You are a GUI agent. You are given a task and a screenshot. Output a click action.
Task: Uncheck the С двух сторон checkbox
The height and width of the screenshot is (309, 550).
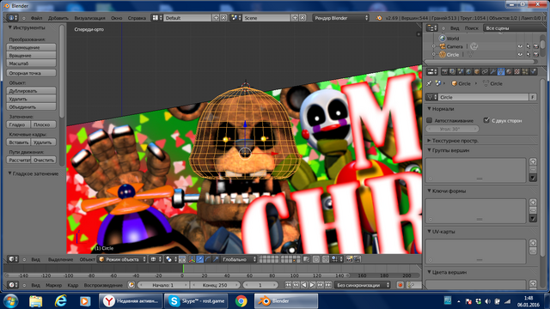click(x=486, y=120)
